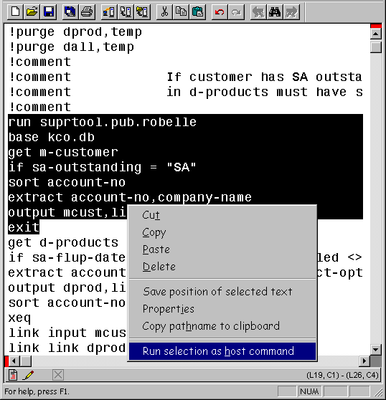386x400 pixels.
Task: Click the vertical scrollbar down arrow
Action: click(376, 350)
